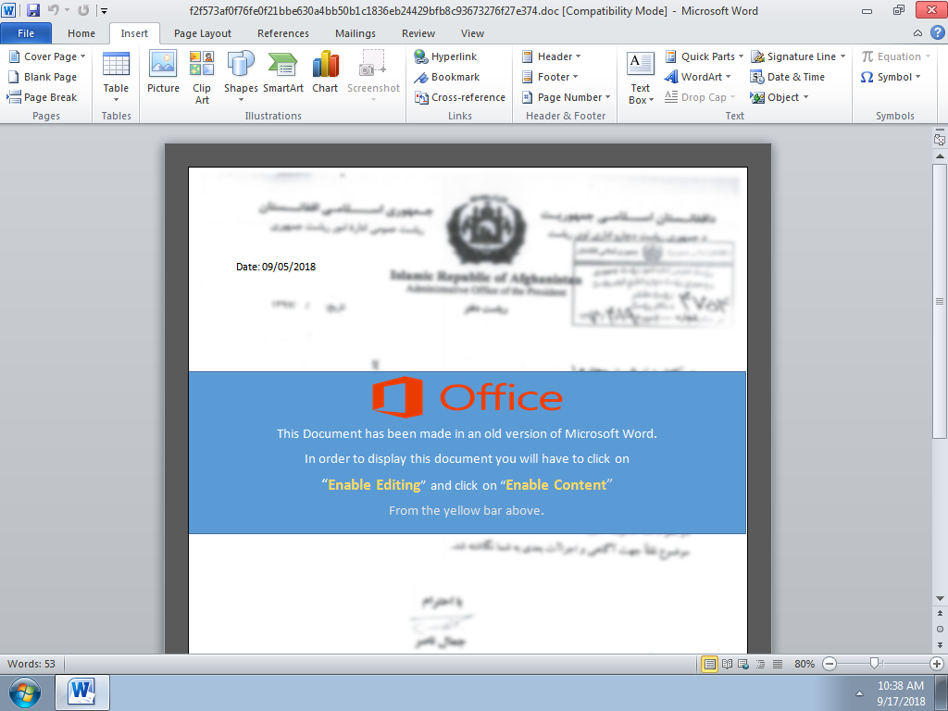
Task: Insert a Picture from file
Action: tap(163, 72)
